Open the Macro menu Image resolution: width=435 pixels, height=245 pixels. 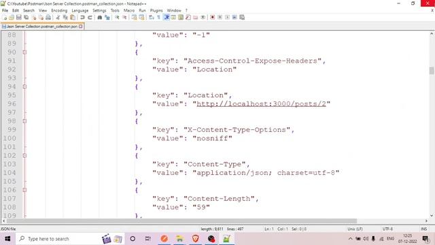(x=129, y=10)
